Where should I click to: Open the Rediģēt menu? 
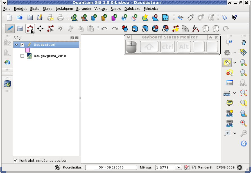[20, 9]
